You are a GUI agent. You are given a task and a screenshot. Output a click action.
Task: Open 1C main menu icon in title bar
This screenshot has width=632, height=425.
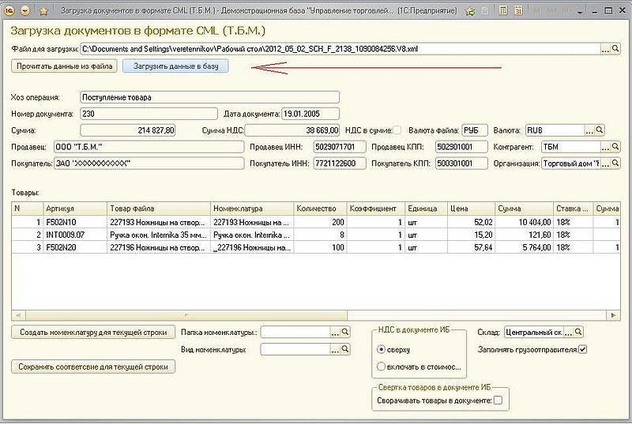[x=11, y=12]
